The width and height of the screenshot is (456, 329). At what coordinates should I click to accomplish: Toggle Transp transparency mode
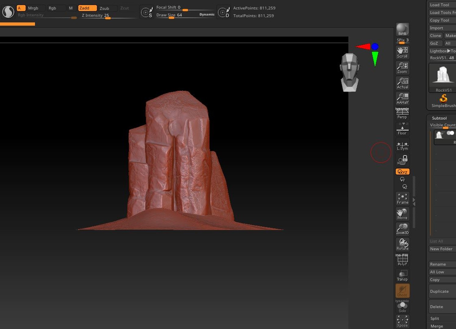tap(402, 275)
